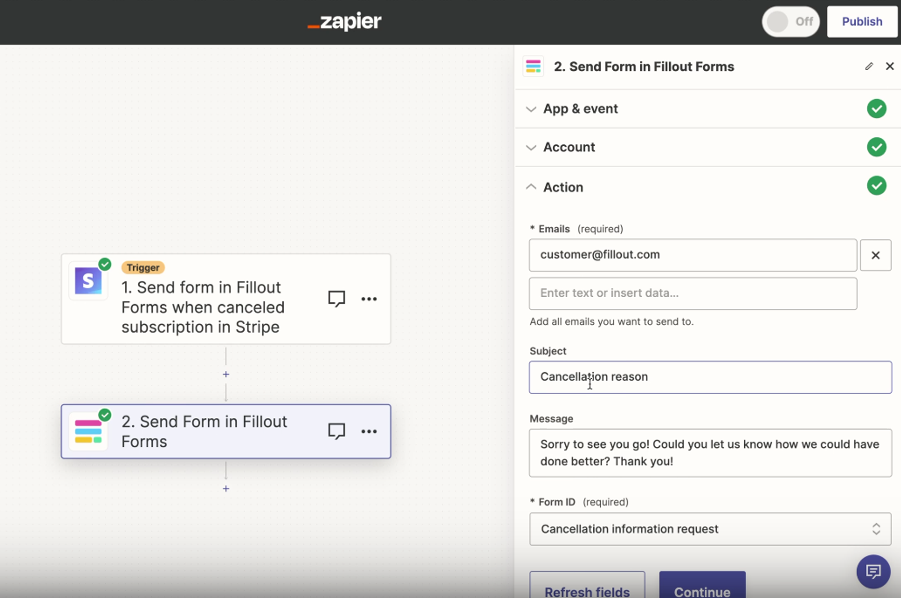Image resolution: width=901 pixels, height=598 pixels.
Task: Click the Zapier logo at top center
Action: coord(344,21)
